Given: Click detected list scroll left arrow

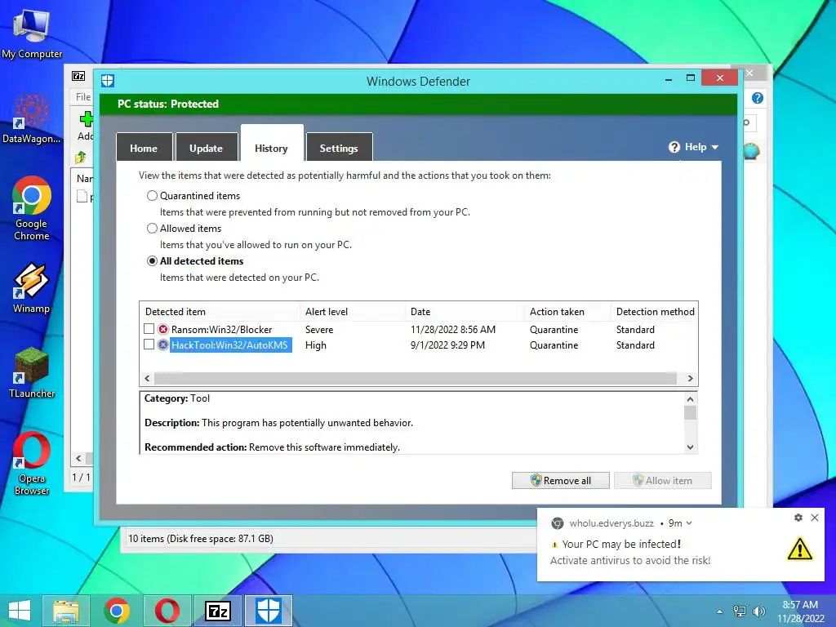Looking at the screenshot, I should (147, 379).
